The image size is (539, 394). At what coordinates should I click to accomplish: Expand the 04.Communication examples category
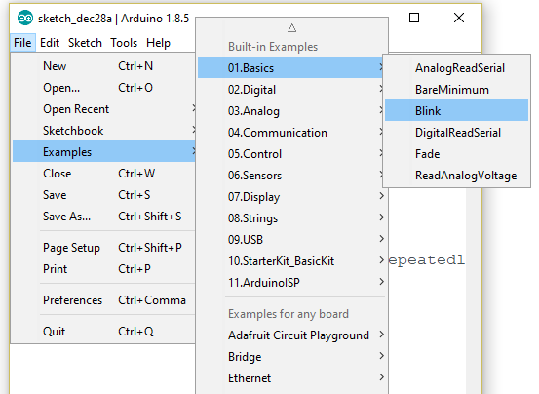point(291,133)
